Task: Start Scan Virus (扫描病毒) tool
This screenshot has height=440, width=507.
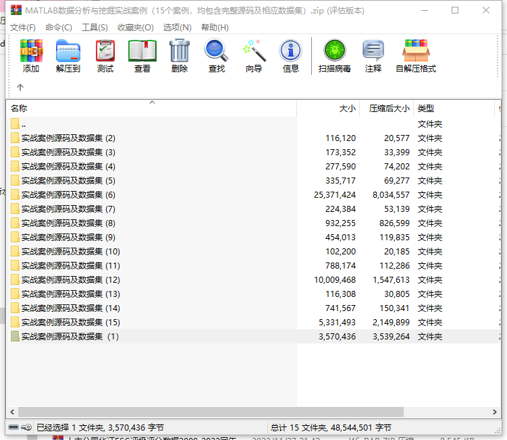Action: tap(335, 51)
